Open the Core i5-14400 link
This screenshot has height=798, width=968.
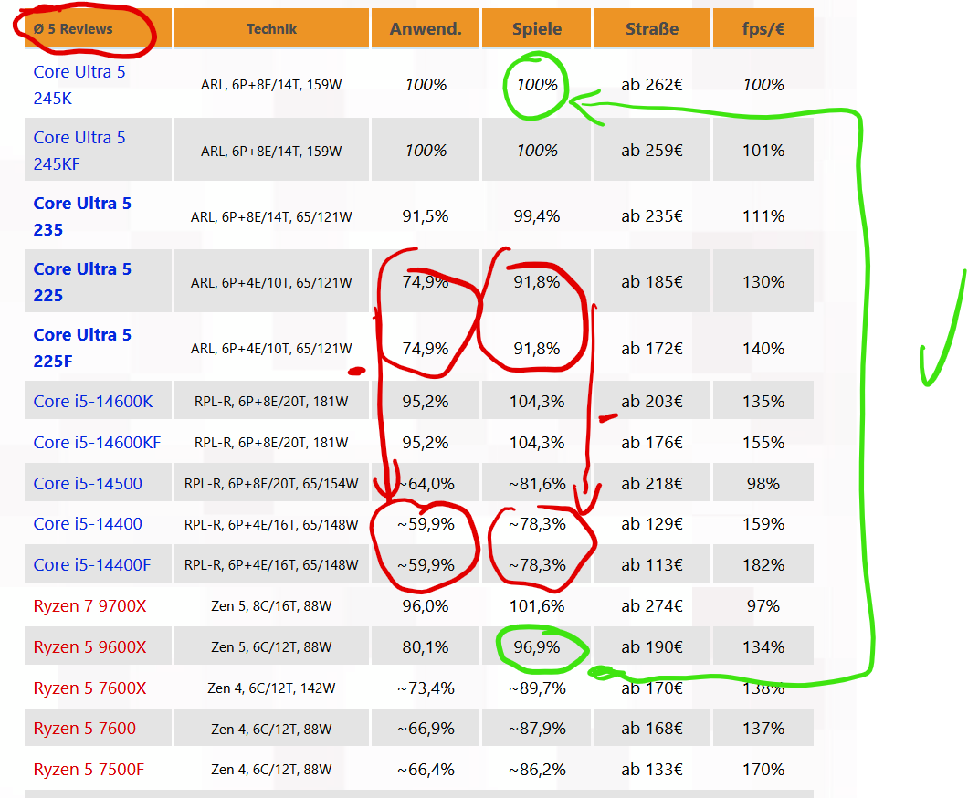[88, 524]
